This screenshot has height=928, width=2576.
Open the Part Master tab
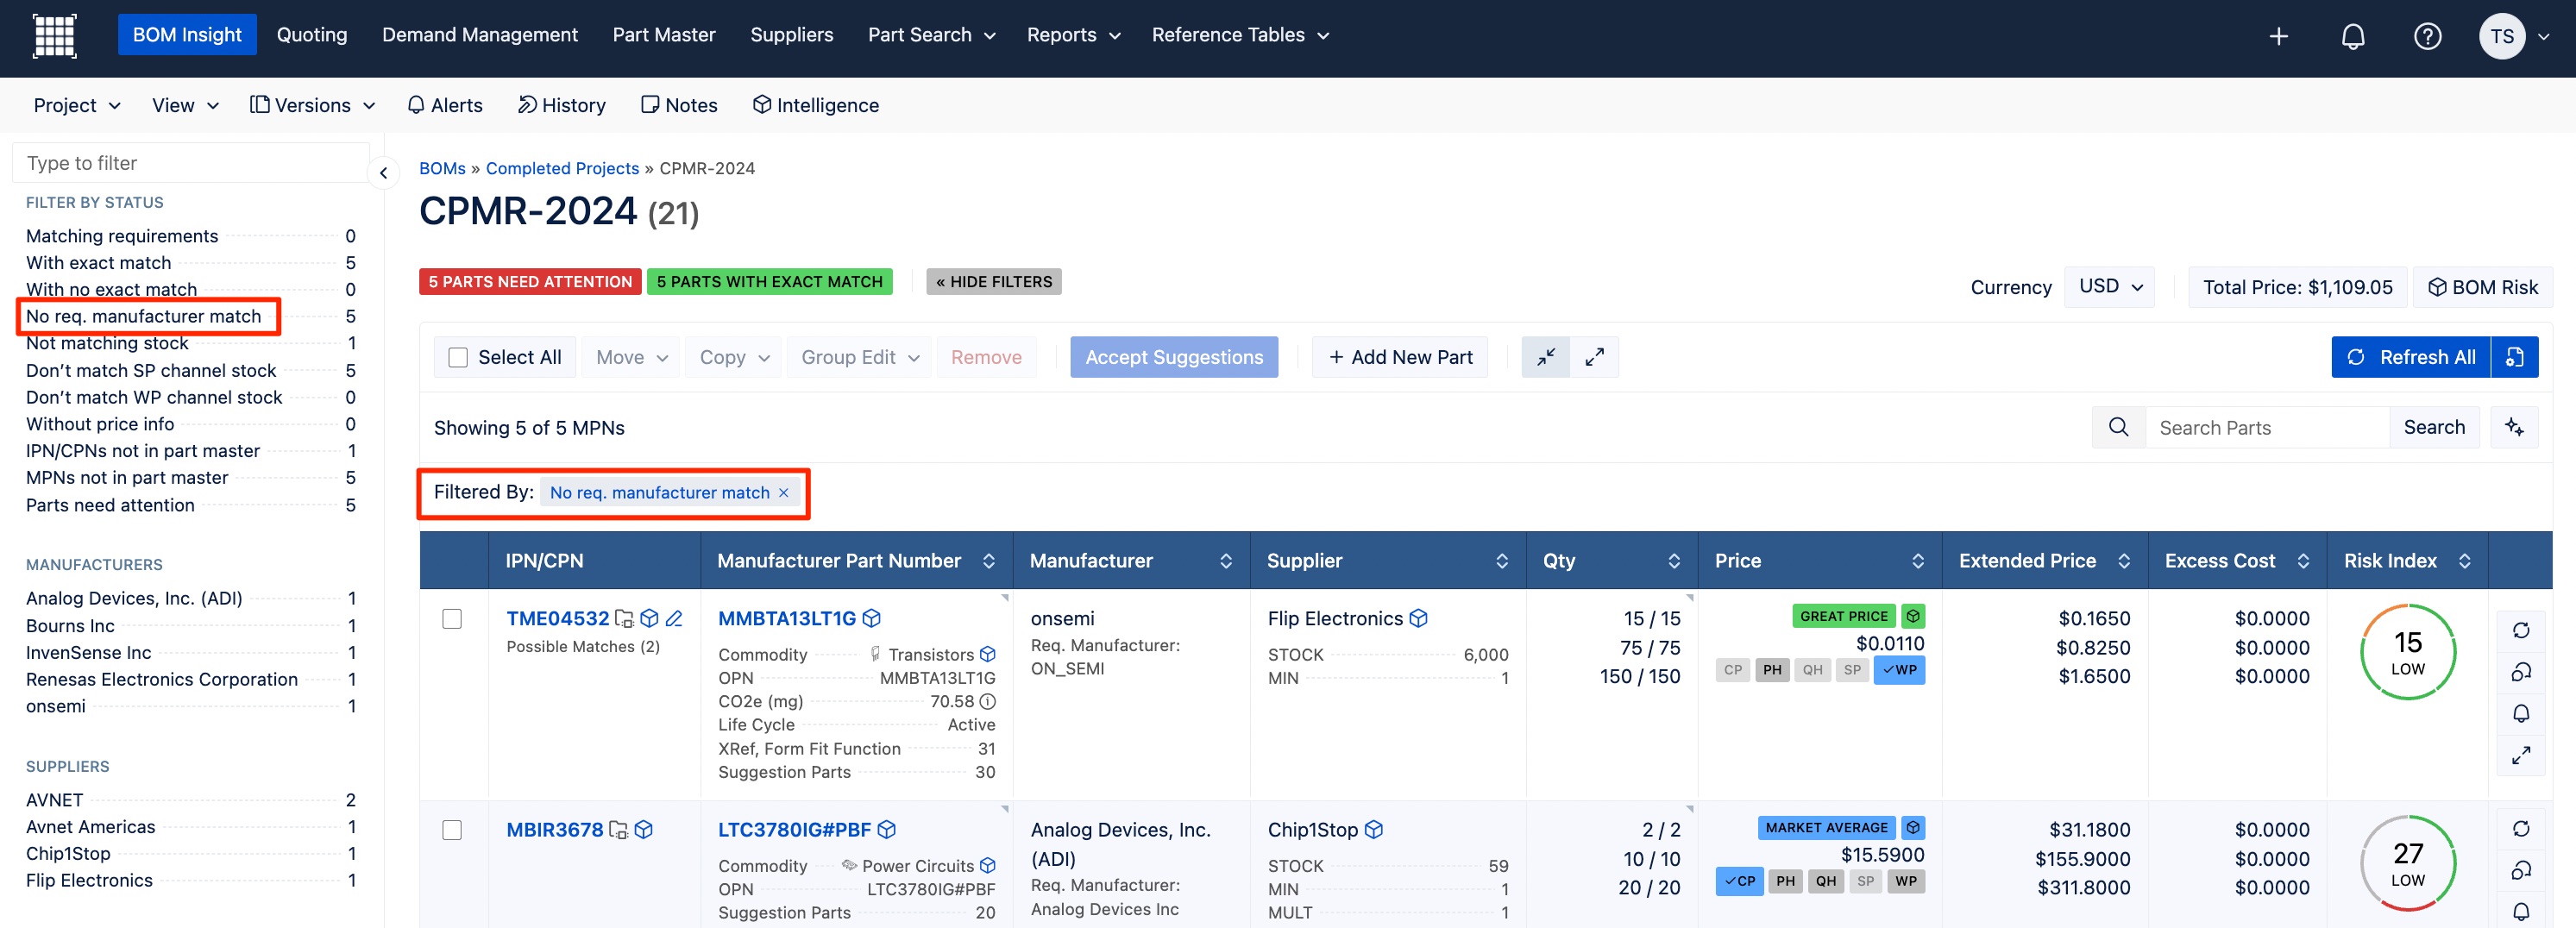pyautogui.click(x=664, y=35)
